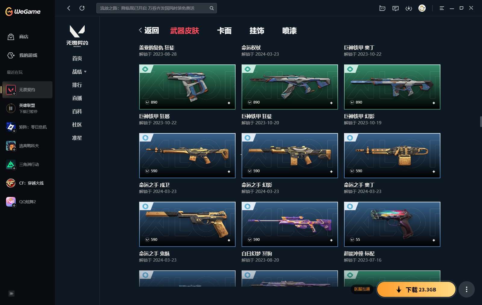This screenshot has height=305, width=482.
Task: Open the folder inbox icon in the header
Action: click(382, 8)
